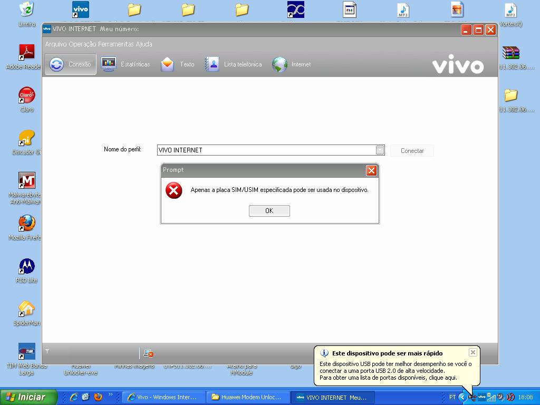540x405 pixels.
Task: Click the signal bars tray icon
Action: (x=491, y=398)
